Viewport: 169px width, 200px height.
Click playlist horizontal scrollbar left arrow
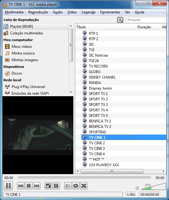click(x=78, y=171)
